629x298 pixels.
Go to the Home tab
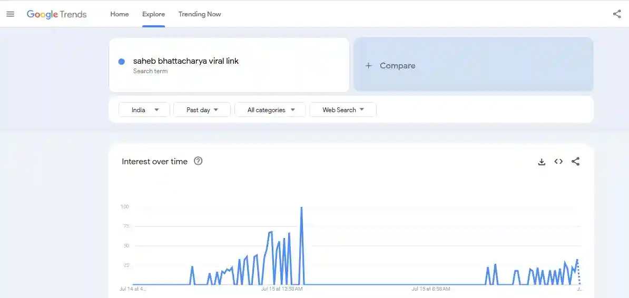pos(120,14)
